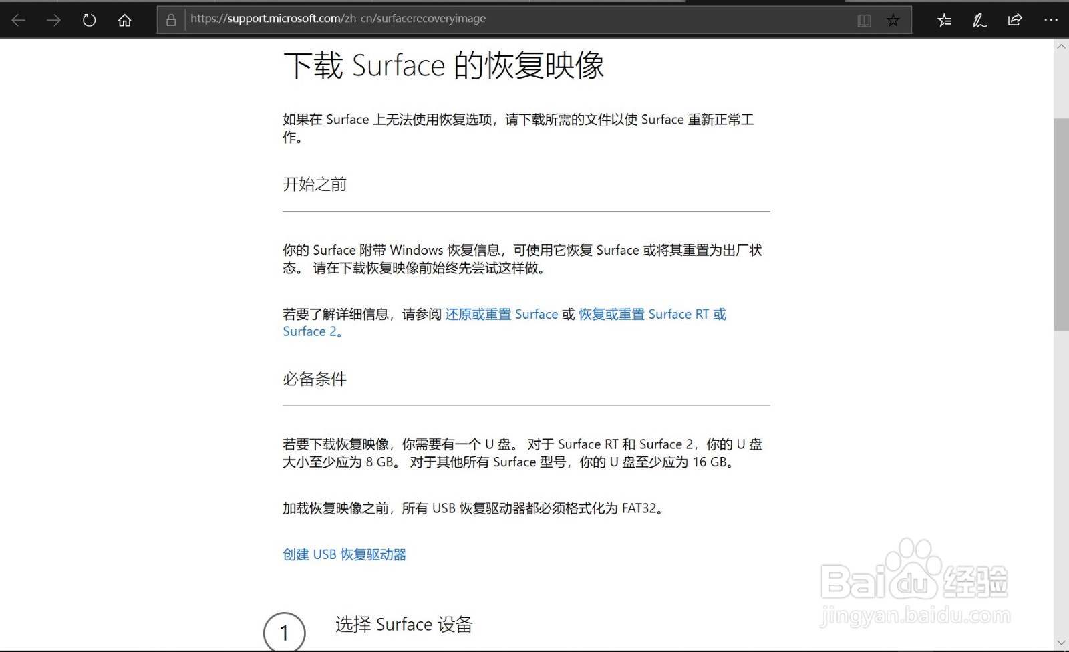The width and height of the screenshot is (1069, 652).
Task: Click the Share page icon
Action: pyautogui.click(x=1015, y=20)
